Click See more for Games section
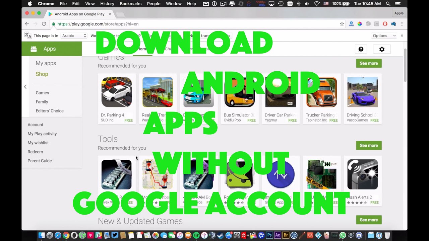 [369, 63]
